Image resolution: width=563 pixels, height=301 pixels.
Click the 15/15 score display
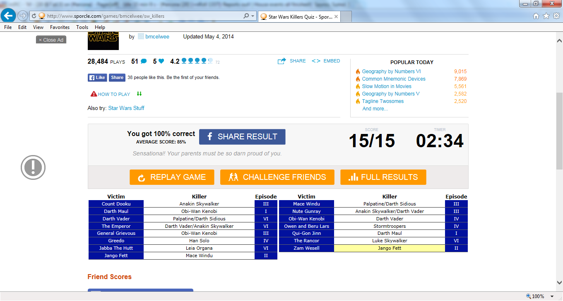coord(372,141)
